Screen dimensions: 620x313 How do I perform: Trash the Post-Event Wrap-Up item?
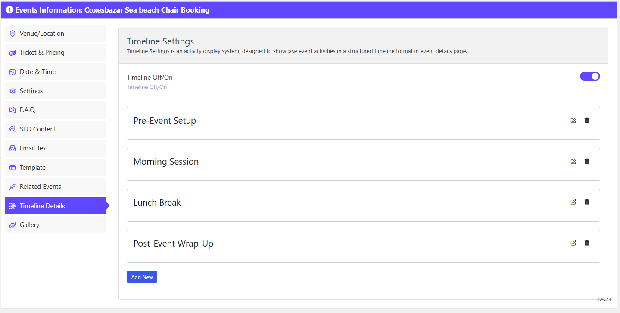coord(587,243)
